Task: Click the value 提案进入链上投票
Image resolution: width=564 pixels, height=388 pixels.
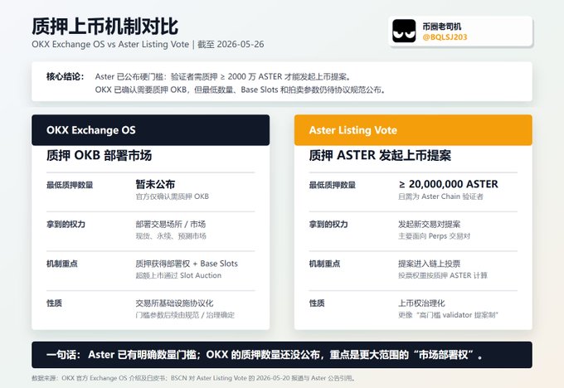Action: tap(429, 264)
